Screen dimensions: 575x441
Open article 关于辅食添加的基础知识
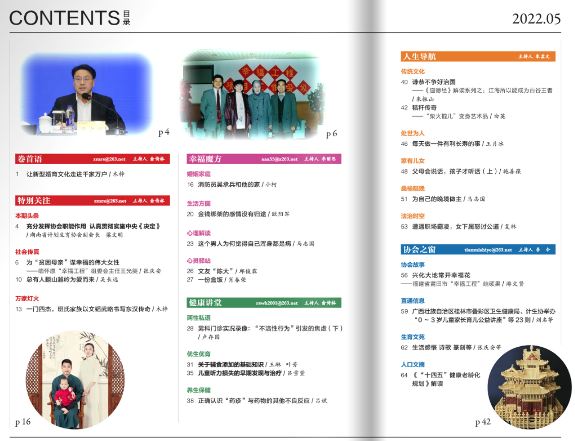[x=231, y=364]
